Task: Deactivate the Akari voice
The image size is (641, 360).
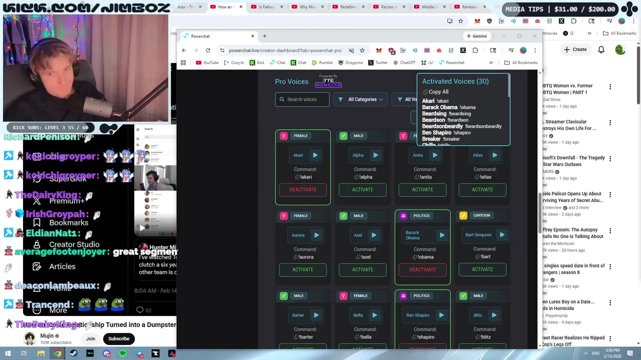Action: 302,189
